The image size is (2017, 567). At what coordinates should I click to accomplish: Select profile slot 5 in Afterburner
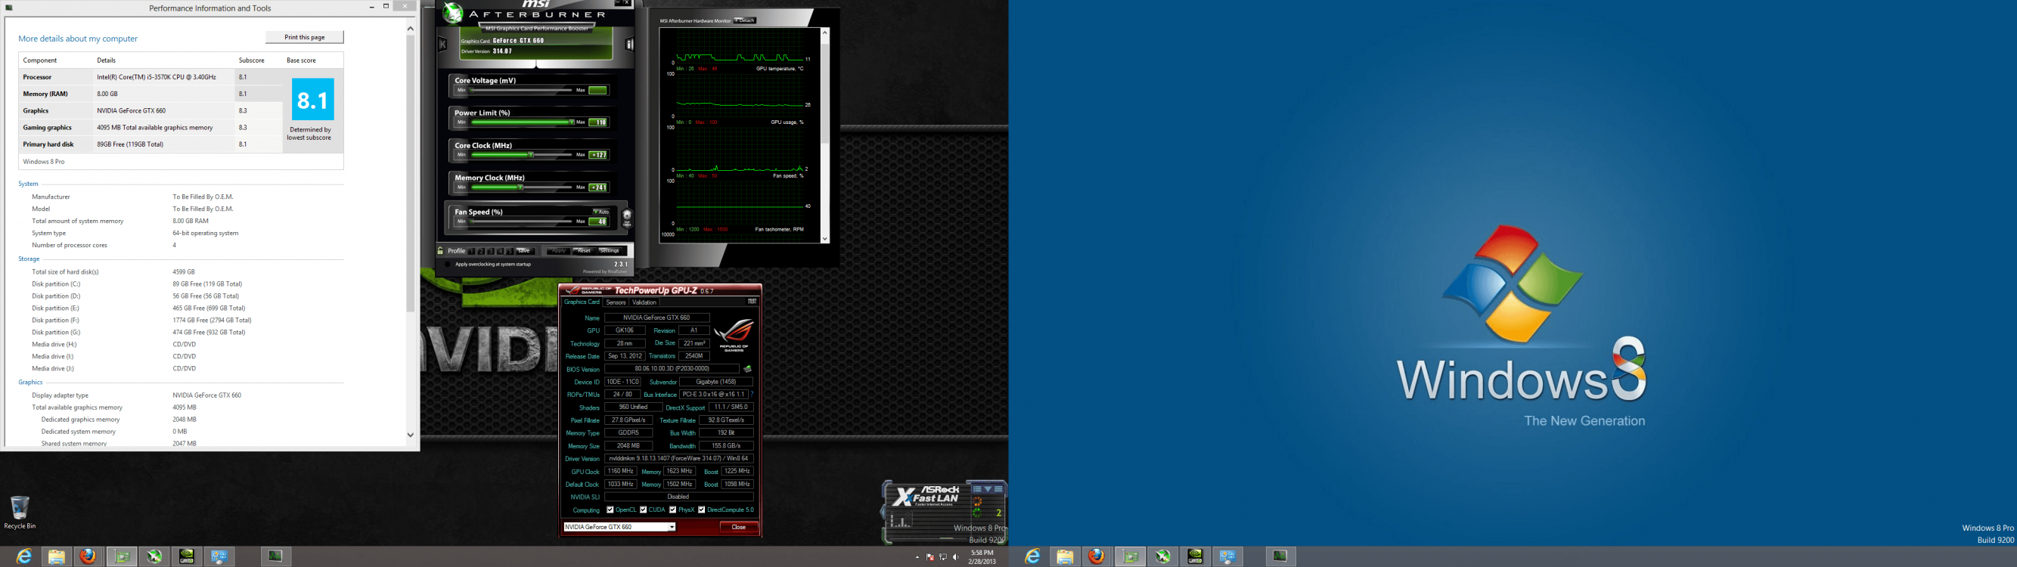(510, 252)
